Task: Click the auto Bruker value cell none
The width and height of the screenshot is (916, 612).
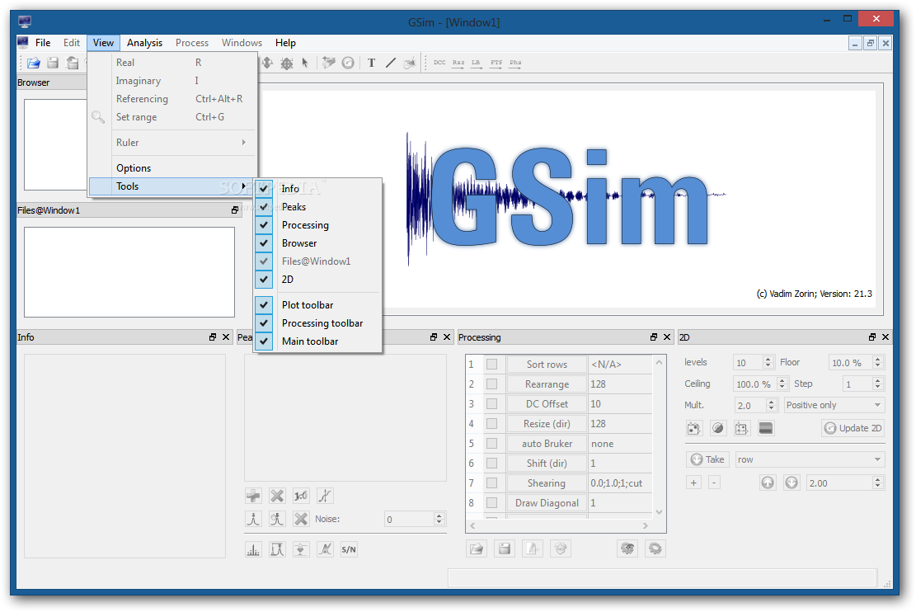Action: pyautogui.click(x=620, y=444)
